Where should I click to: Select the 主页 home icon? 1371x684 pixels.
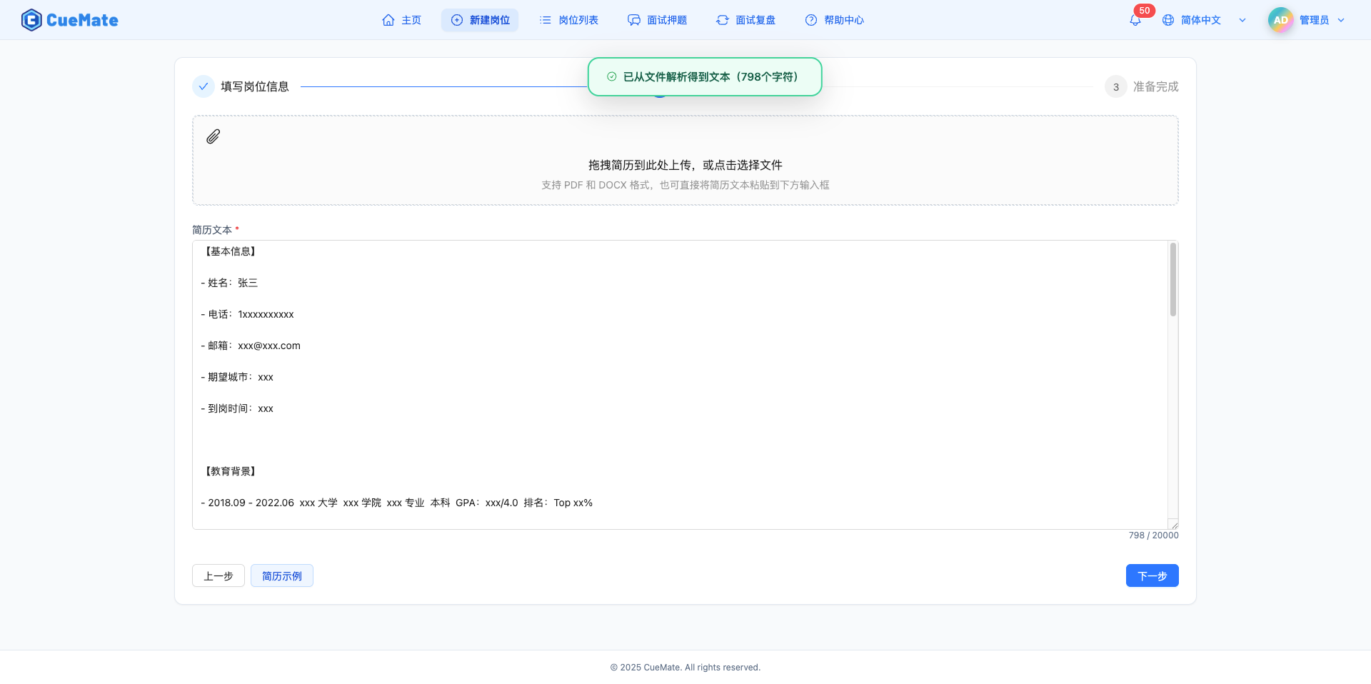pos(389,20)
